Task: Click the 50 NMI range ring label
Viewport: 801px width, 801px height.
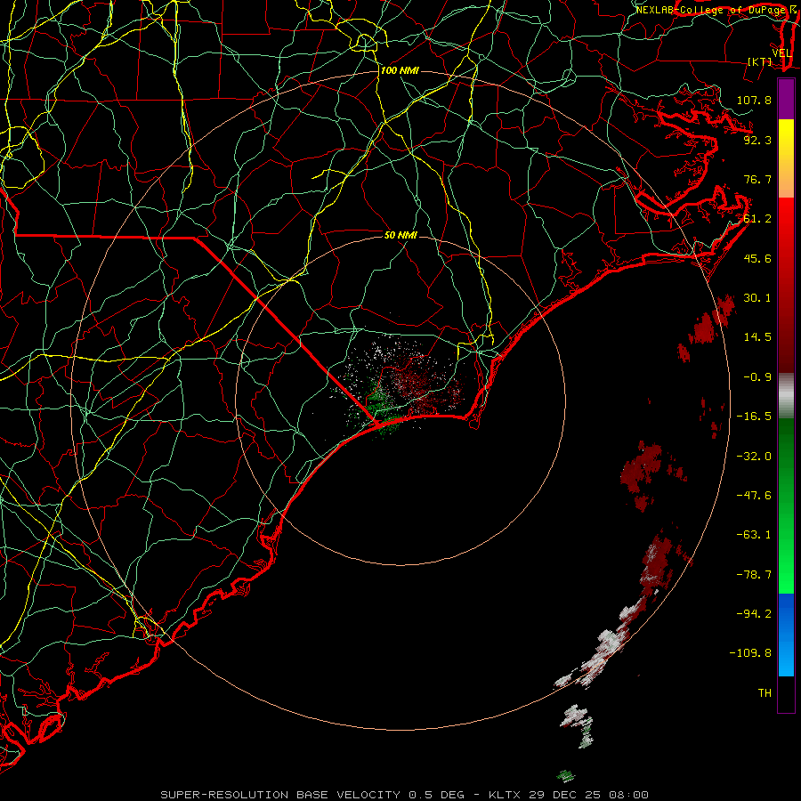Action: (x=400, y=235)
